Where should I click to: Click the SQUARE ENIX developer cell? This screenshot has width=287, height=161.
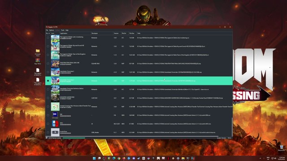[x=96, y=64]
